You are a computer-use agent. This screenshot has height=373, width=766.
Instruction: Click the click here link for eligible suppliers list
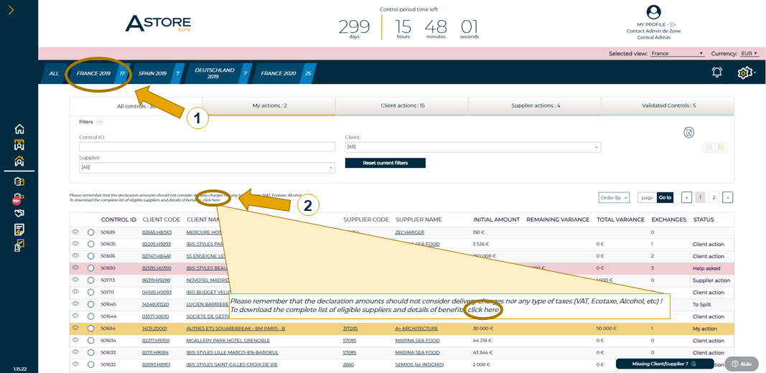[212, 200]
